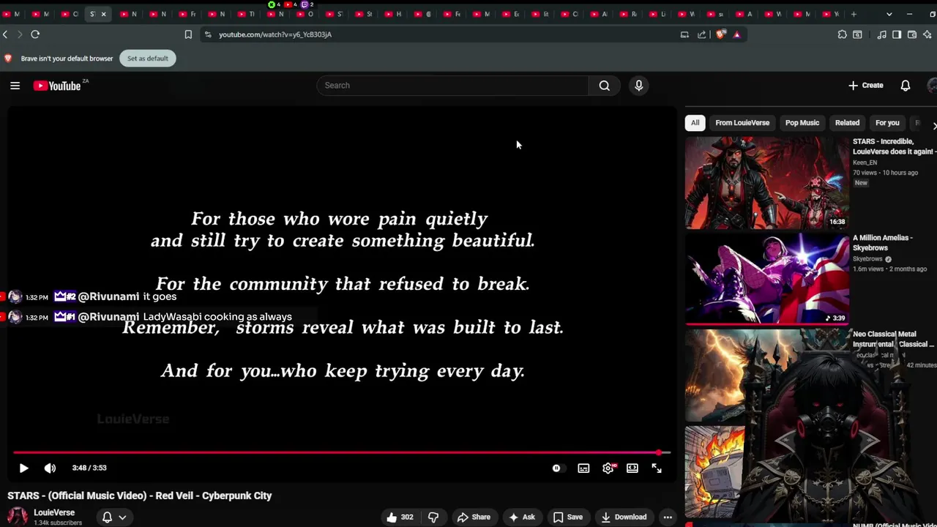Image resolution: width=937 pixels, height=527 pixels.
Task: Open player settings gear
Action: (x=608, y=468)
